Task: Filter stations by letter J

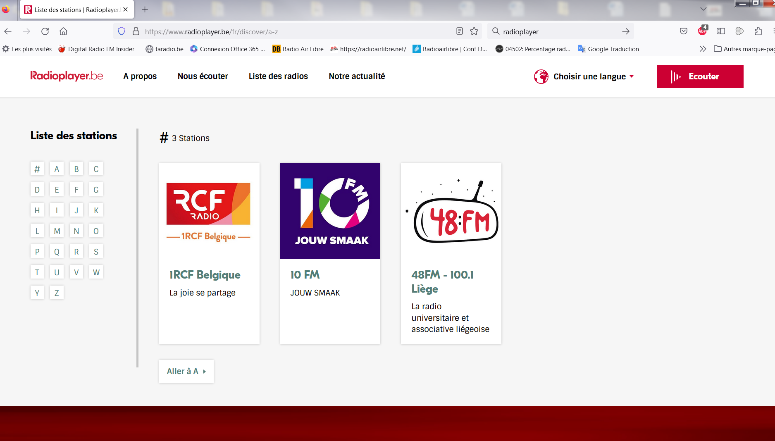Action: pyautogui.click(x=76, y=210)
